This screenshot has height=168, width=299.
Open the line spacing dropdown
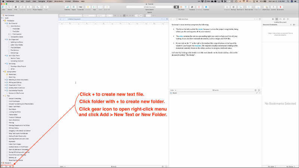point(148,16)
